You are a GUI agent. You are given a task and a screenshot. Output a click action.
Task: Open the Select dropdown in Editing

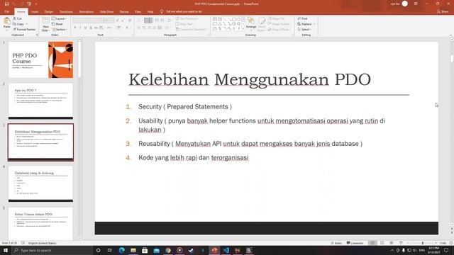click(x=304, y=30)
